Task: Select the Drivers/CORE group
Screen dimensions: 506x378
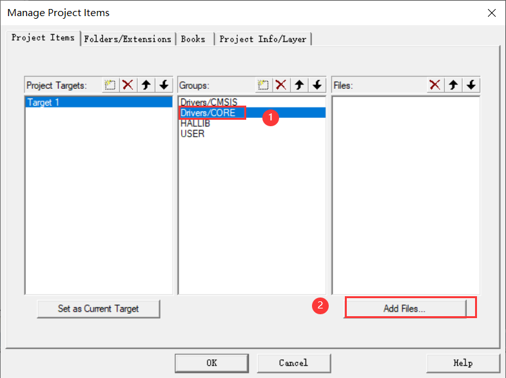Action: click(x=252, y=113)
